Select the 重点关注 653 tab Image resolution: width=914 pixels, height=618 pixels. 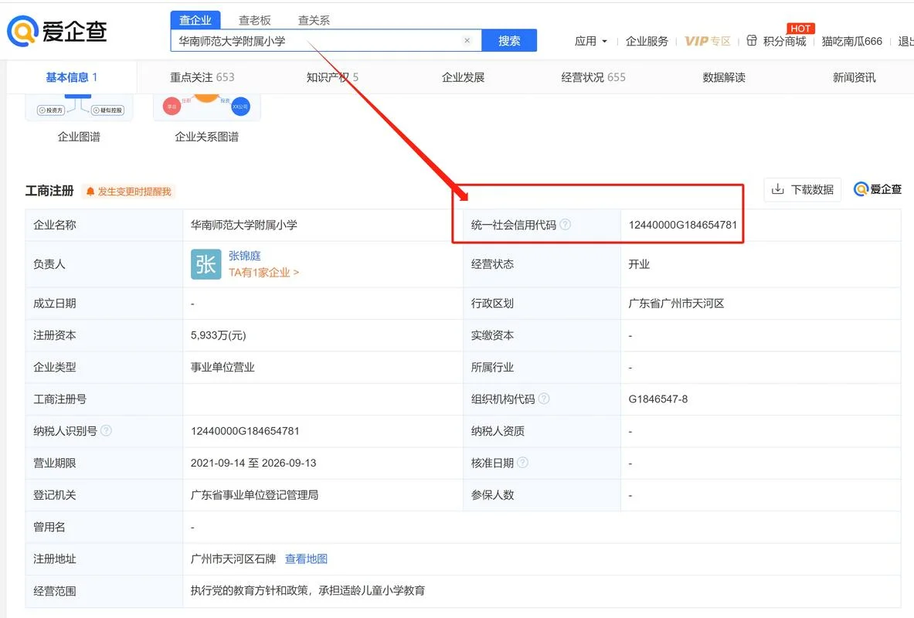202,77
